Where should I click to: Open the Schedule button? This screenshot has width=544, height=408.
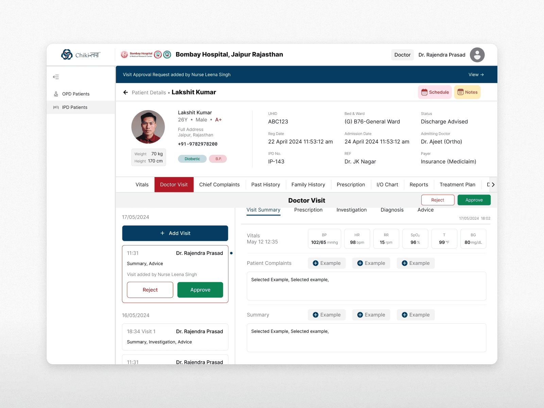coord(435,92)
